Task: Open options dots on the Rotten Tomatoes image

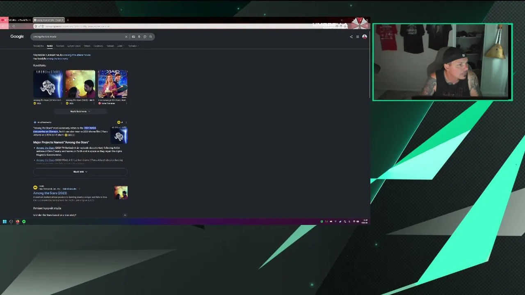Action: point(127,103)
